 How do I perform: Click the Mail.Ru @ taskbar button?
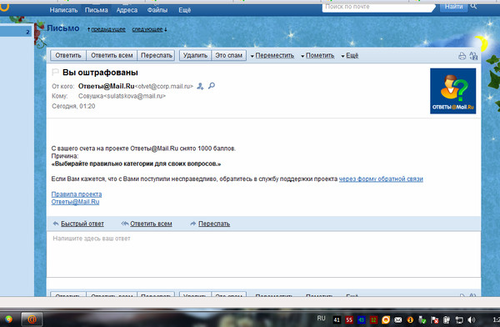(x=32, y=319)
